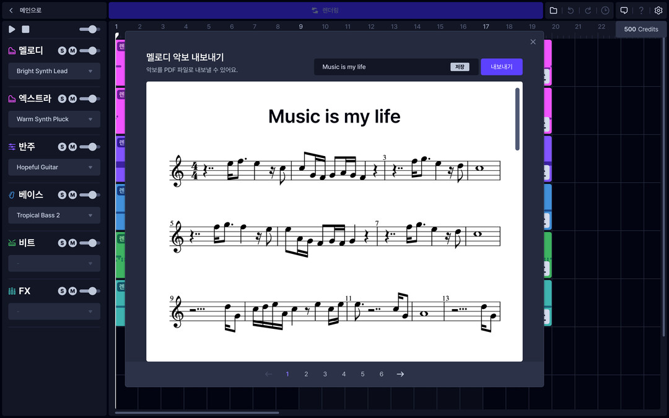Screen dimensions: 669x418
Task: Solo the 멜로디 track
Action: 62,51
